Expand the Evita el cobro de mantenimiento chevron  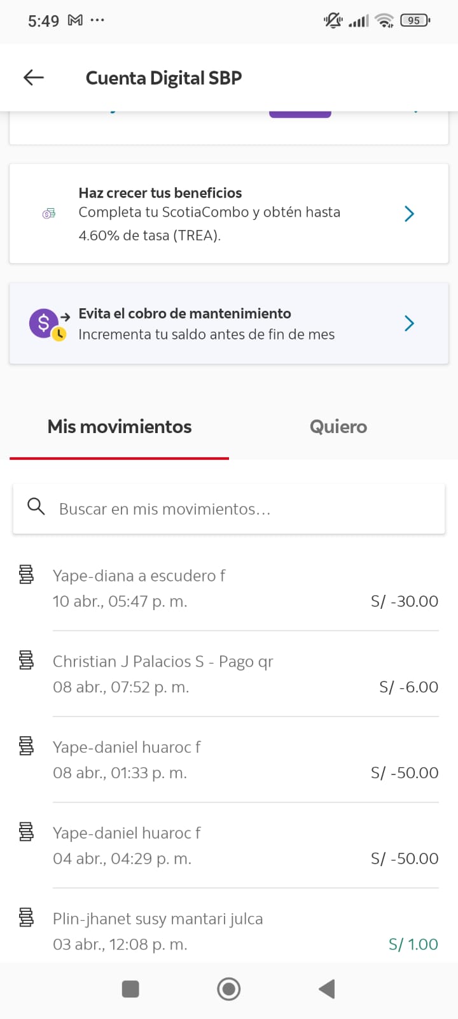[409, 324]
